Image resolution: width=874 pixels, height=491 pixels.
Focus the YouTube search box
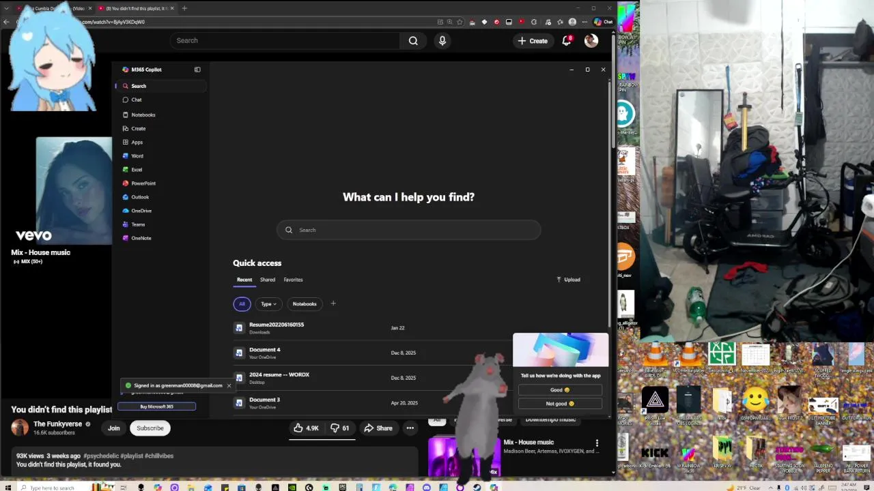tap(285, 41)
